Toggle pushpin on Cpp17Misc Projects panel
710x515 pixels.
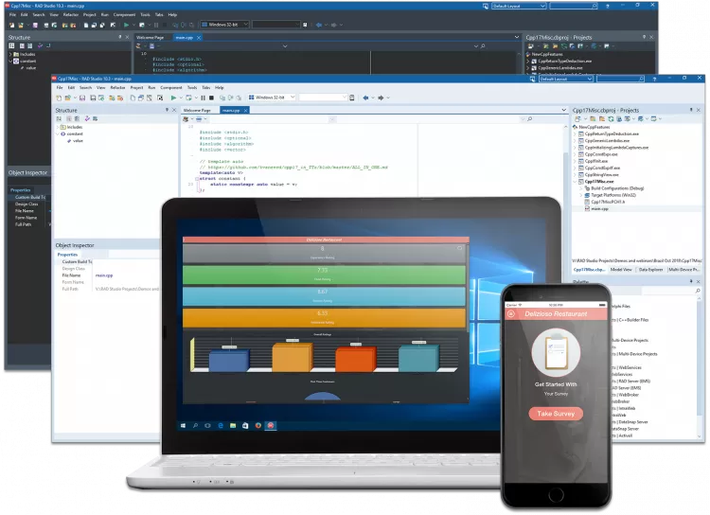click(689, 111)
